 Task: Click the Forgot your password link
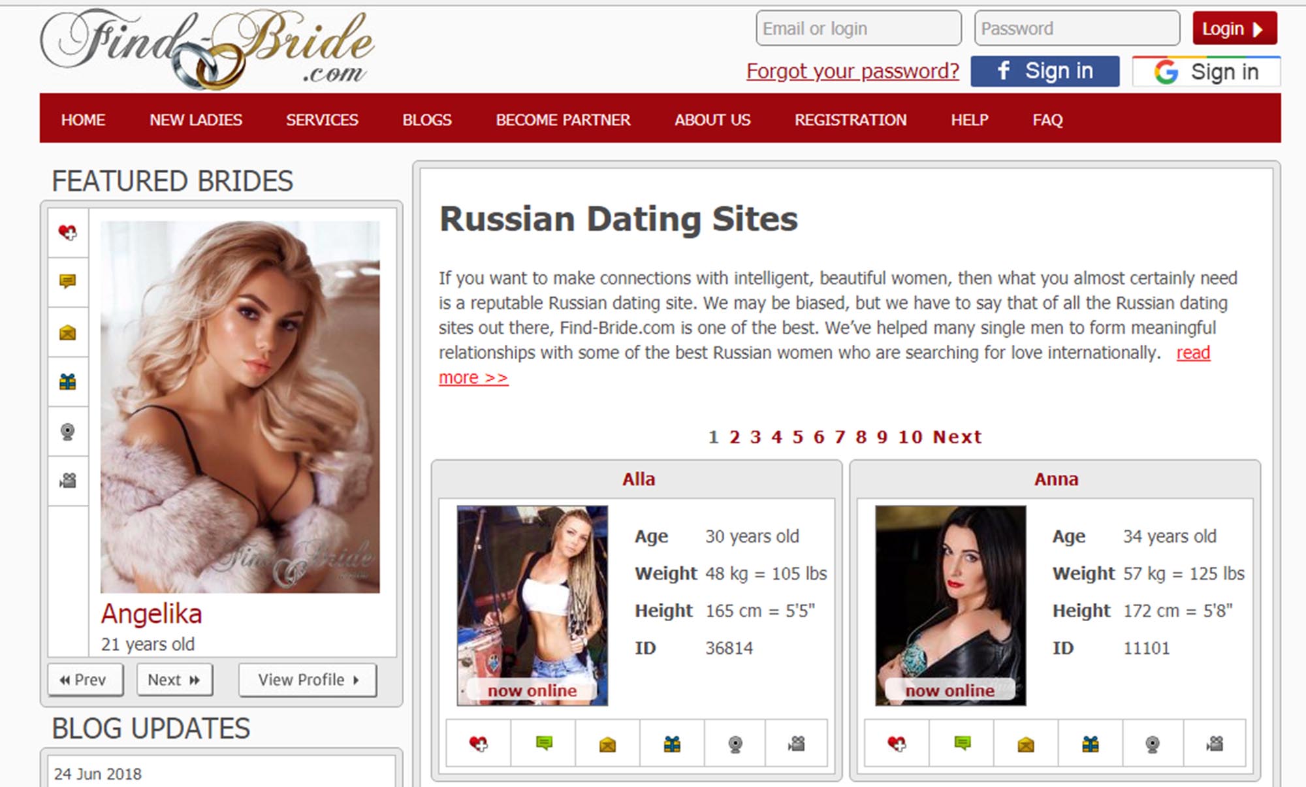[853, 71]
